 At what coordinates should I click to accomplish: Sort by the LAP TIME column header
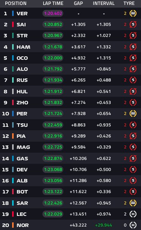coord(53,3)
